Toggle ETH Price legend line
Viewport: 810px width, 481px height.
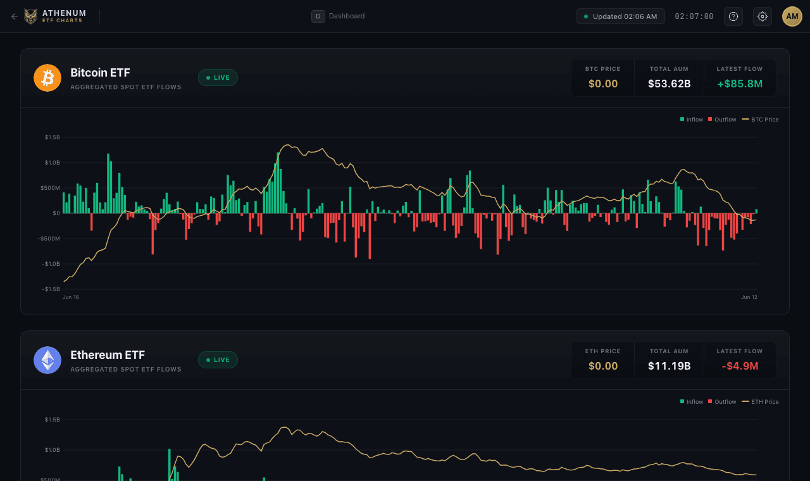[760, 402]
